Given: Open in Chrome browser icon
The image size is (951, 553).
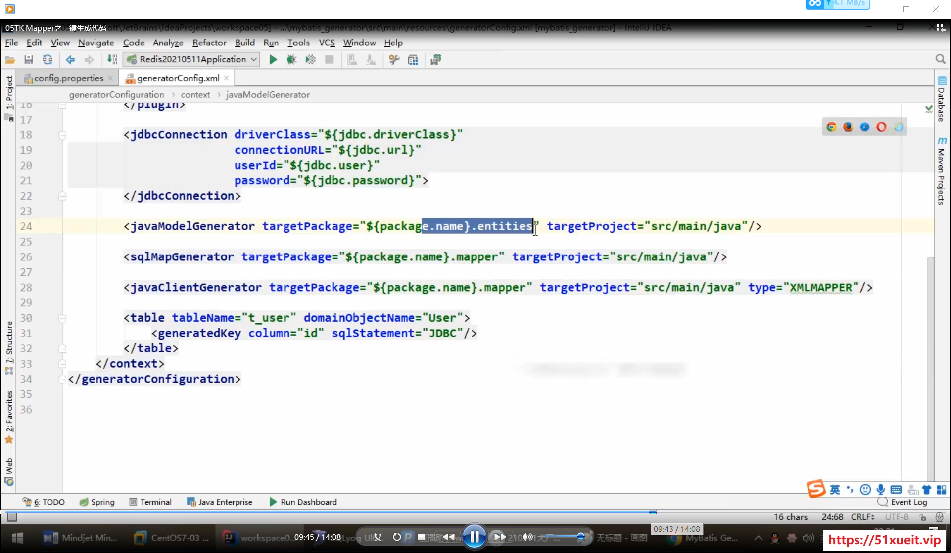Looking at the screenshot, I should click(x=831, y=127).
